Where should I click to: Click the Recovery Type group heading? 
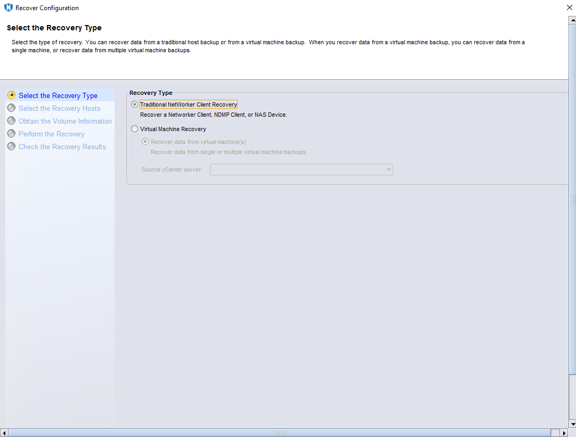tap(151, 93)
